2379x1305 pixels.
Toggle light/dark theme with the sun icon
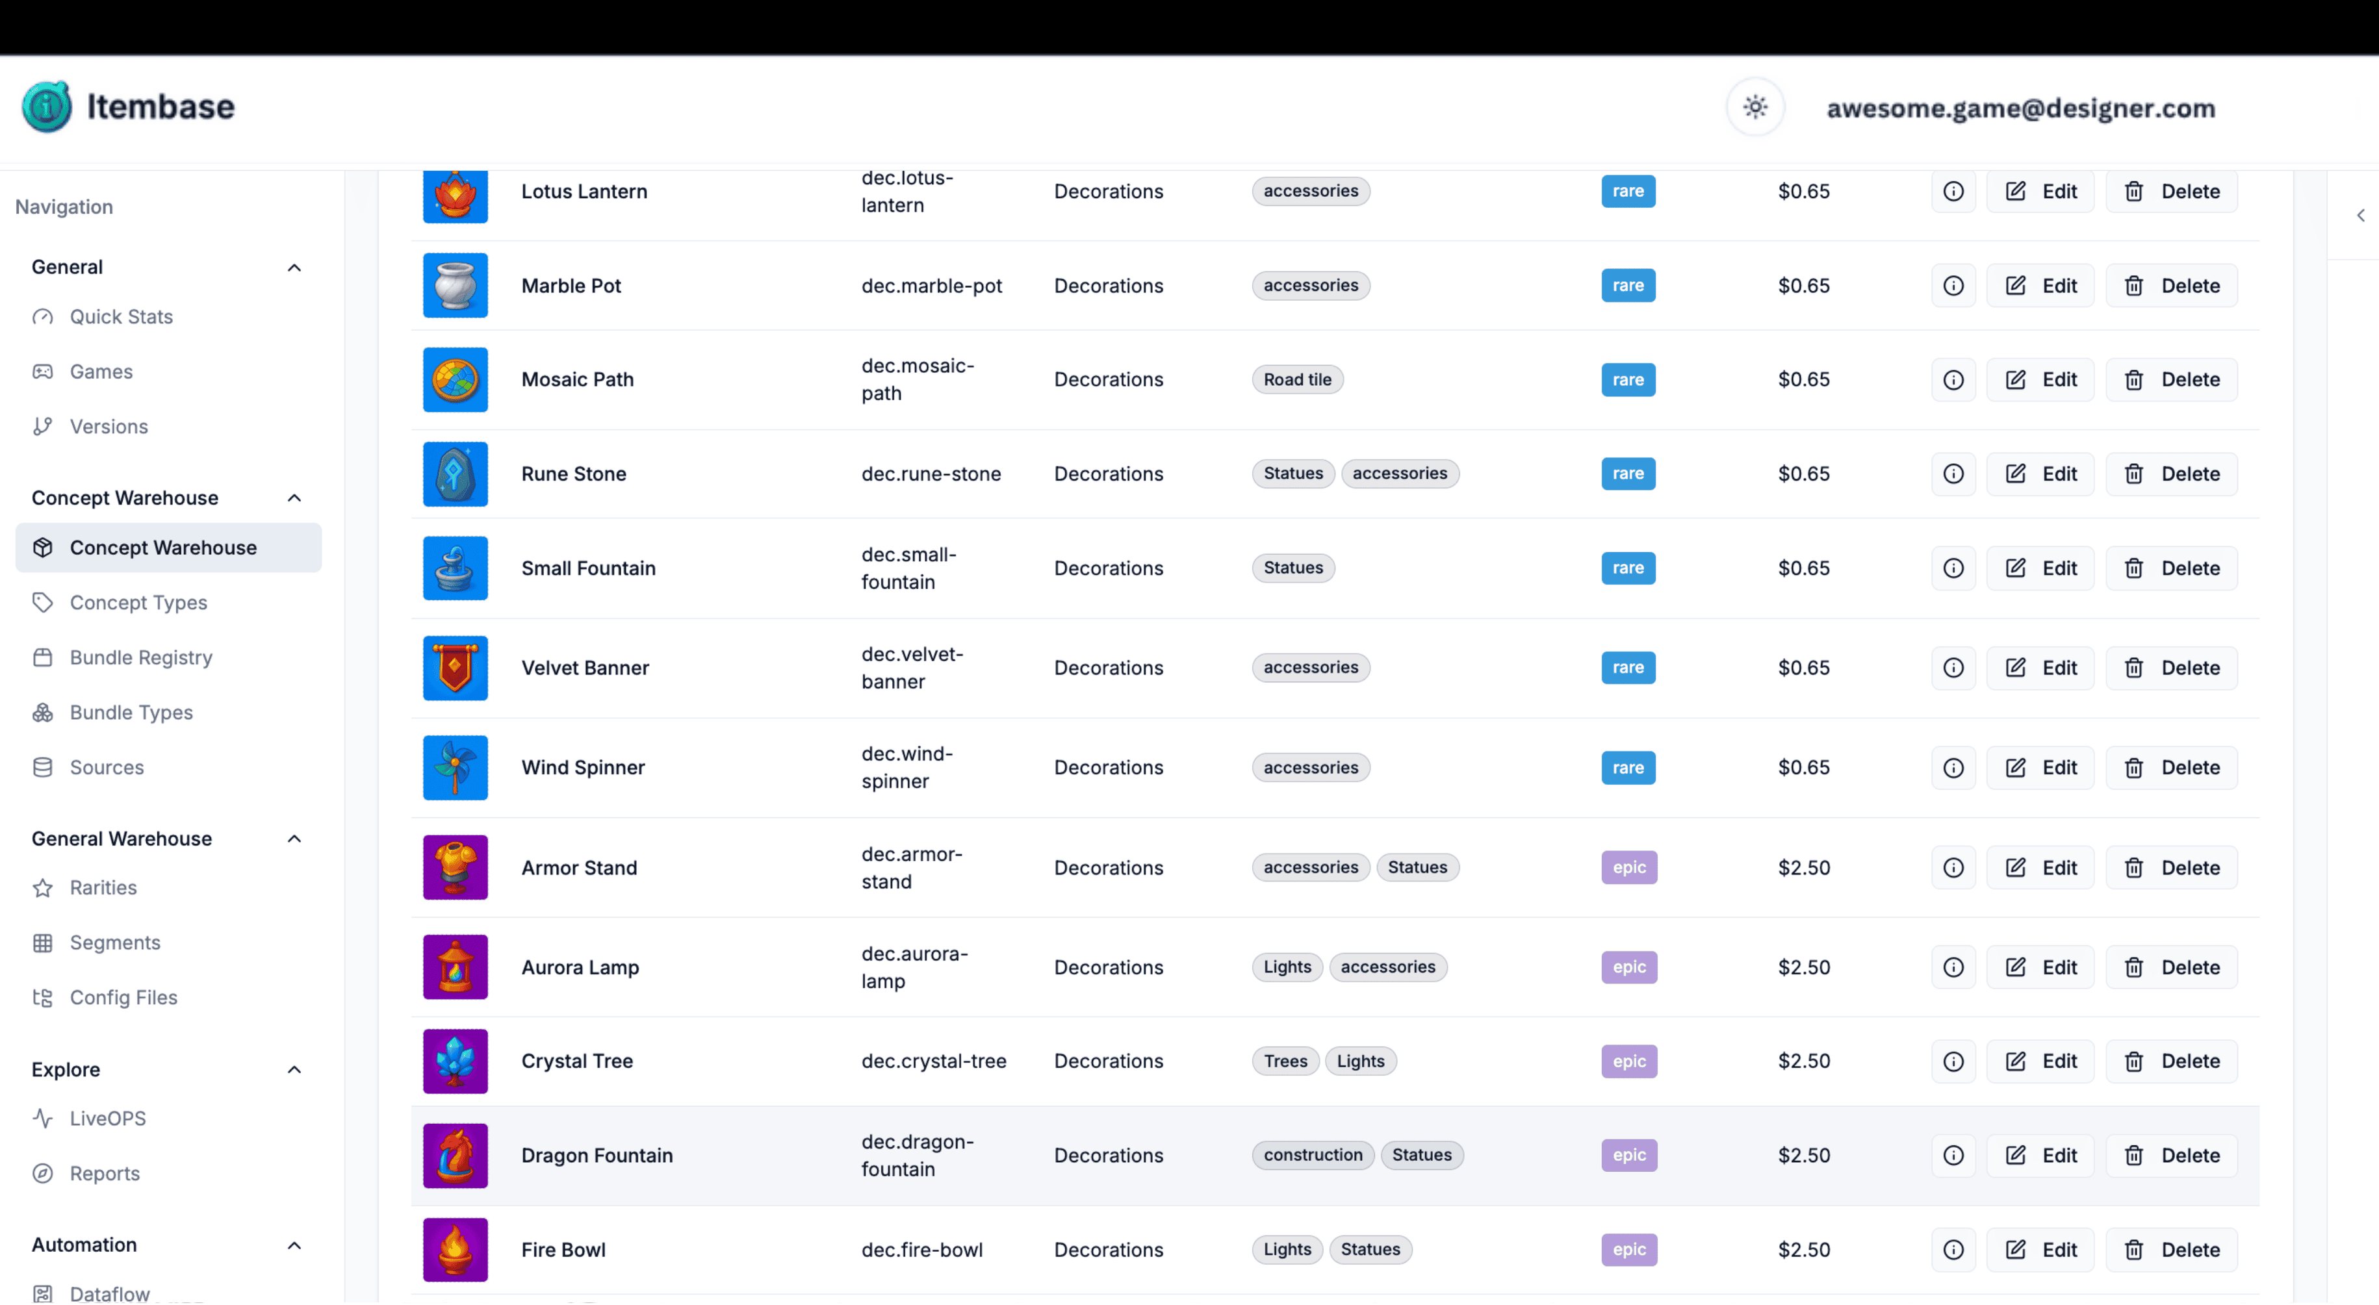pyautogui.click(x=1755, y=106)
